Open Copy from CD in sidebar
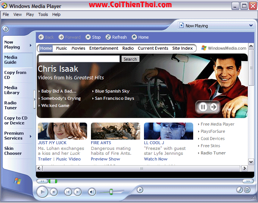The width and height of the screenshot is (258, 203). click(15, 75)
